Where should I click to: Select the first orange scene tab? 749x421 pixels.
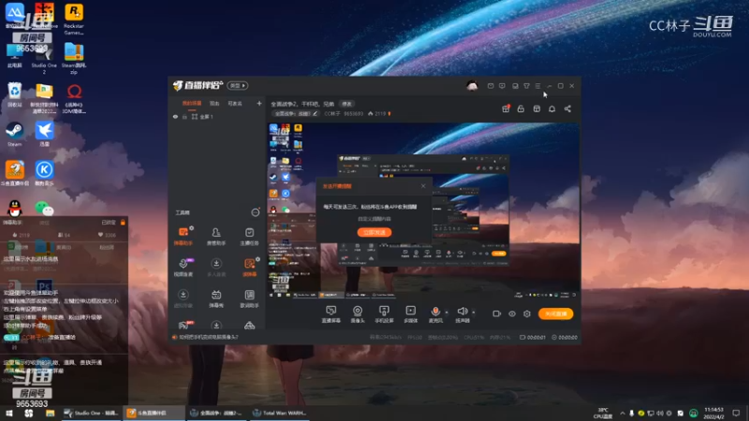tap(192, 104)
